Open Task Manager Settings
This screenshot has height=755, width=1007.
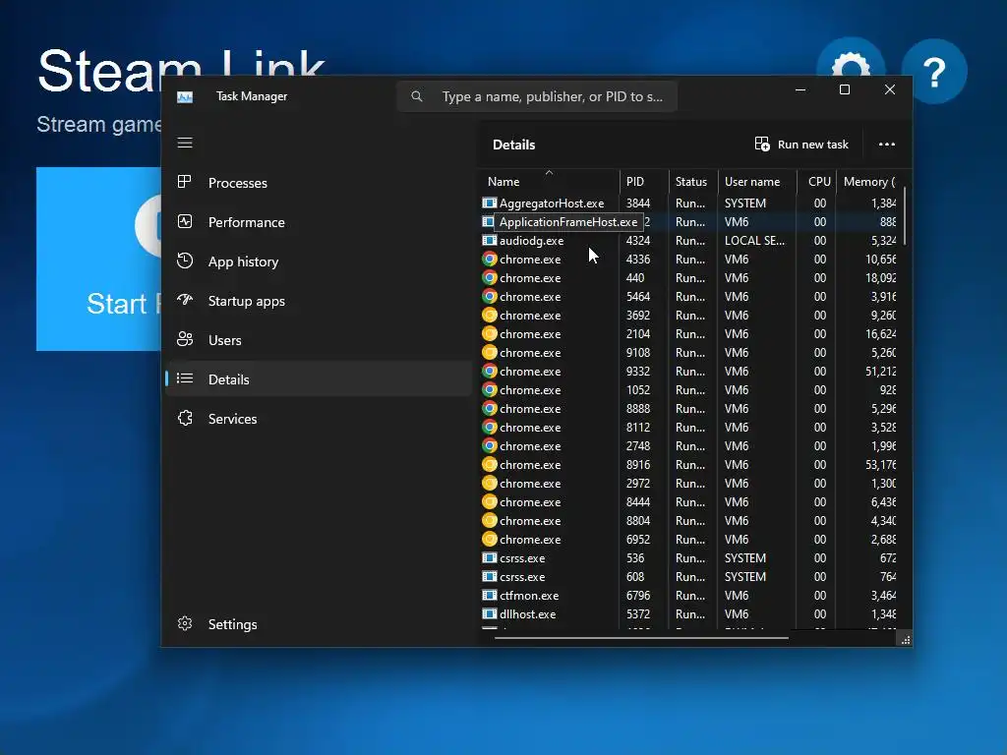point(319,624)
